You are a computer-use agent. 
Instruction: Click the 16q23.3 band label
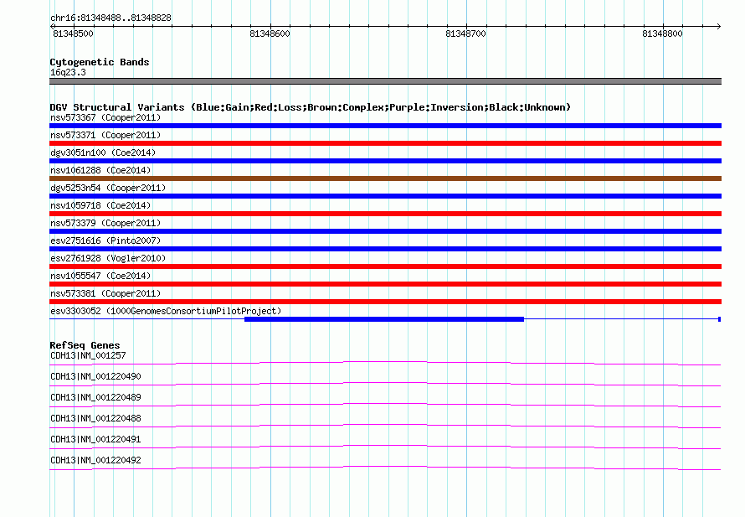click(68, 72)
